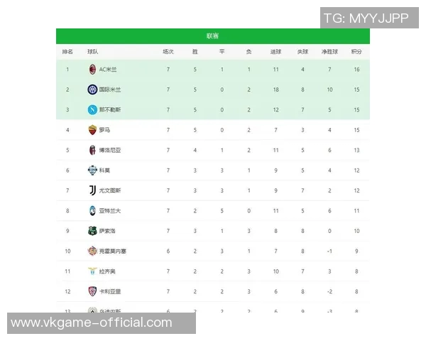Sort by the 积分 points column header
This screenshot has width=426, height=341.
(356, 52)
